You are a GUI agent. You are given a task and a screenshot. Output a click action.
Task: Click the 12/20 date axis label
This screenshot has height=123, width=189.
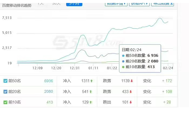[56, 68]
